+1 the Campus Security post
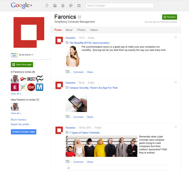Screen dimensions: 189x172 click(x=68, y=117)
